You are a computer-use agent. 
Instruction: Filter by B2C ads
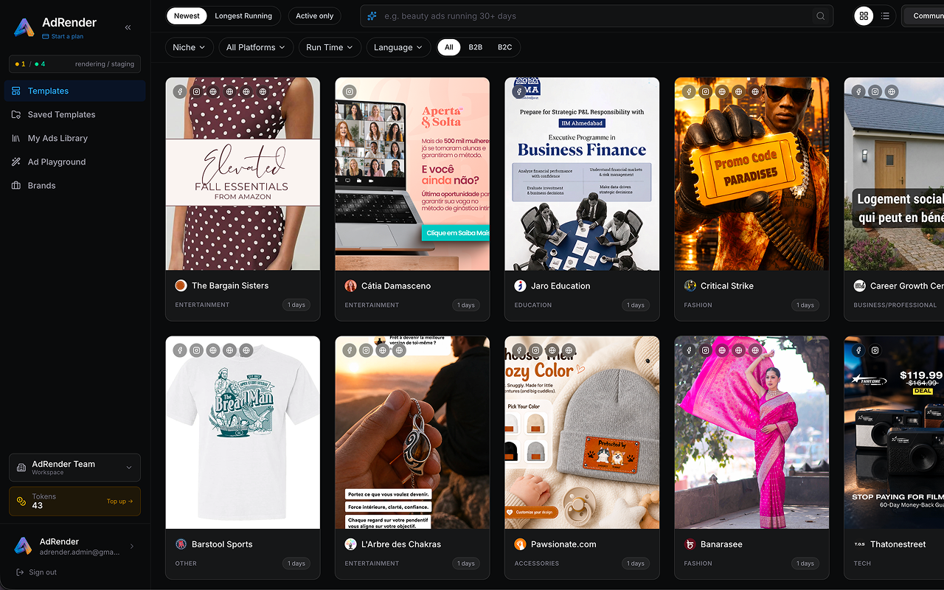coord(504,47)
